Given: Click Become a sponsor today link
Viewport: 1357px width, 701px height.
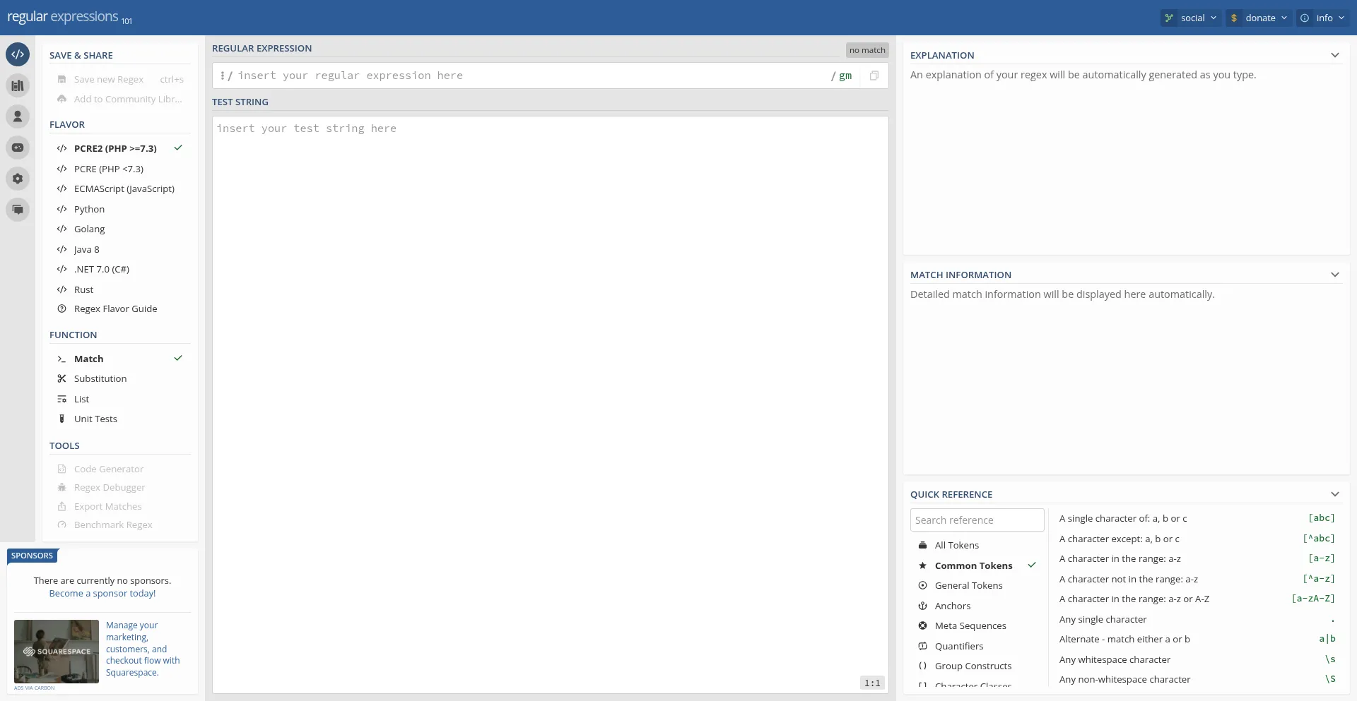Looking at the screenshot, I should [x=102, y=594].
